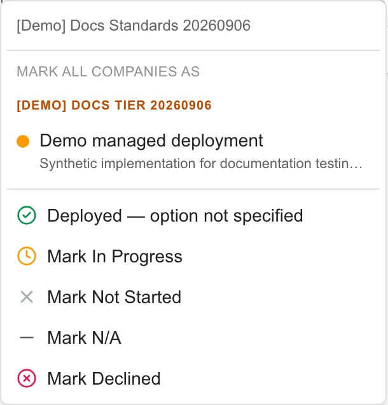This screenshot has width=388, height=405.
Task: Choose Mark In Progress option
Action: click(x=193, y=257)
